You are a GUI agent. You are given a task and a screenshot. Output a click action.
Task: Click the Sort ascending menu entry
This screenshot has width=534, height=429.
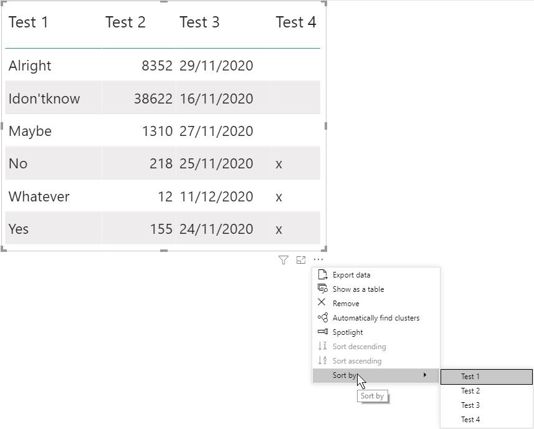(376, 360)
